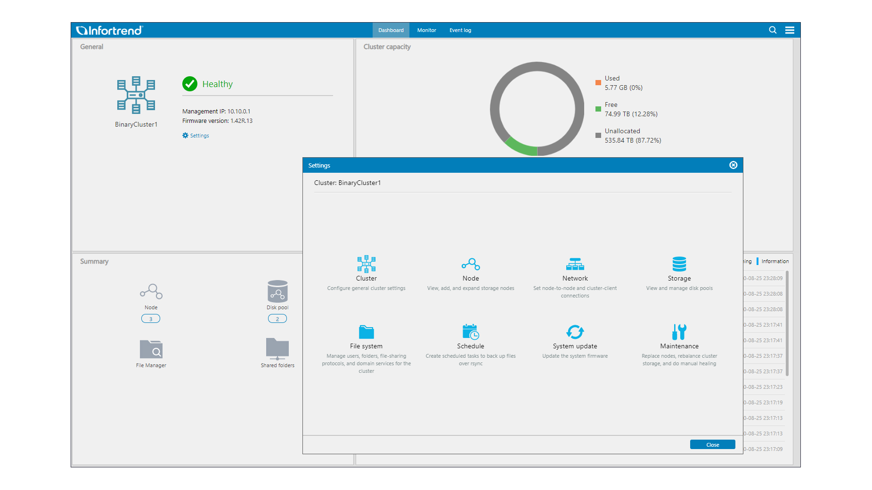Open Cluster settings icon in Settings dialog
Image resolution: width=872 pixels, height=490 pixels.
(366, 264)
